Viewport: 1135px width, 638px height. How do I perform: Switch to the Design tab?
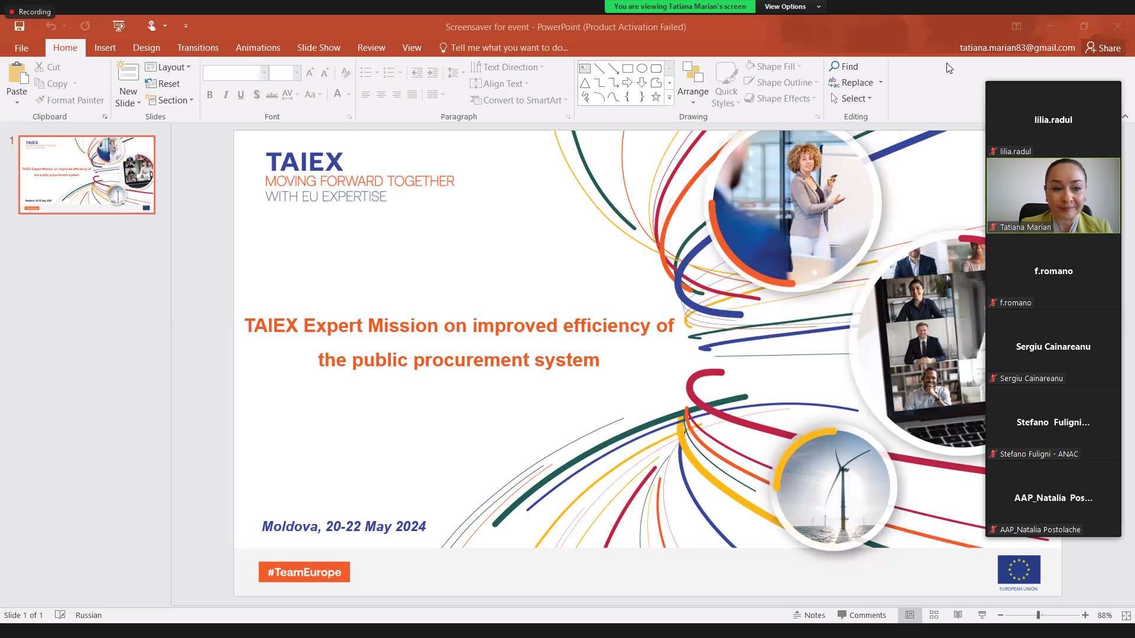point(147,48)
